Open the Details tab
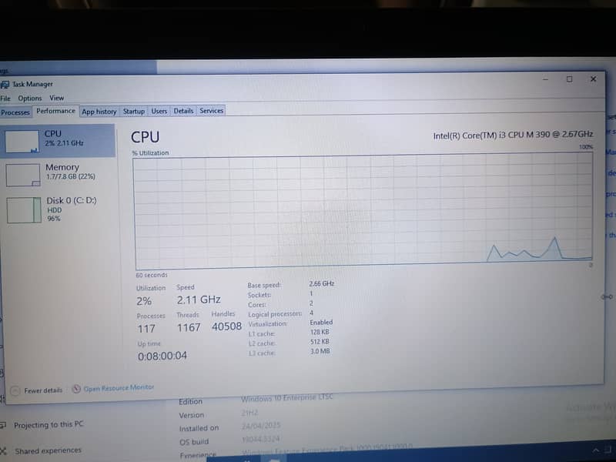This screenshot has width=616, height=462. [x=183, y=111]
